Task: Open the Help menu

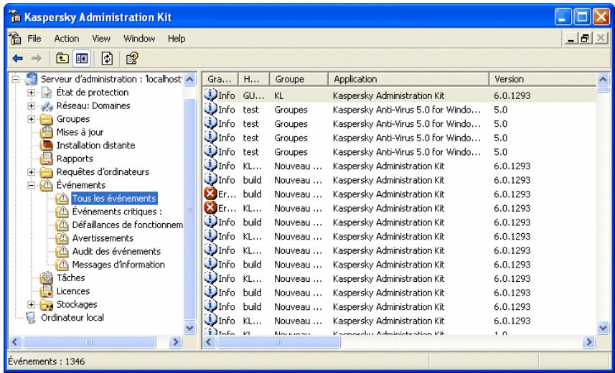Action: click(x=177, y=39)
